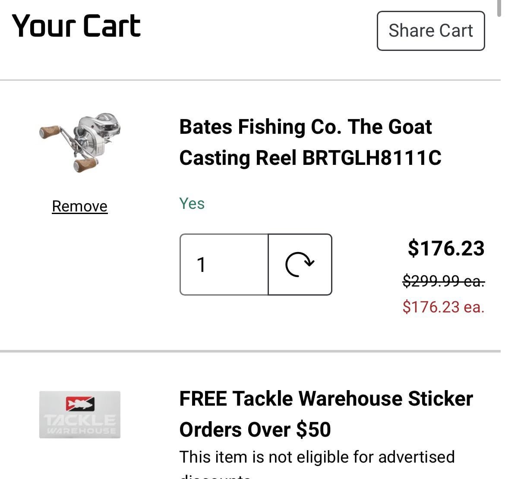
Task: Click the BRTGLH8111C model number text
Action: click(x=372, y=158)
